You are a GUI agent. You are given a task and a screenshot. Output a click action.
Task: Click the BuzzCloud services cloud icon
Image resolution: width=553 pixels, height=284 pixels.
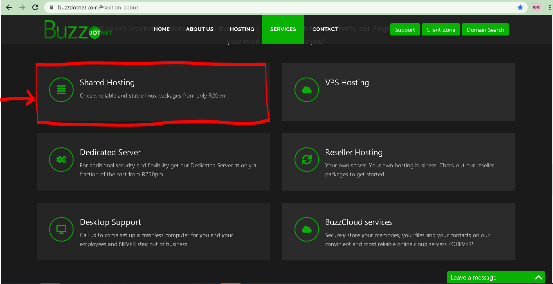307,229
